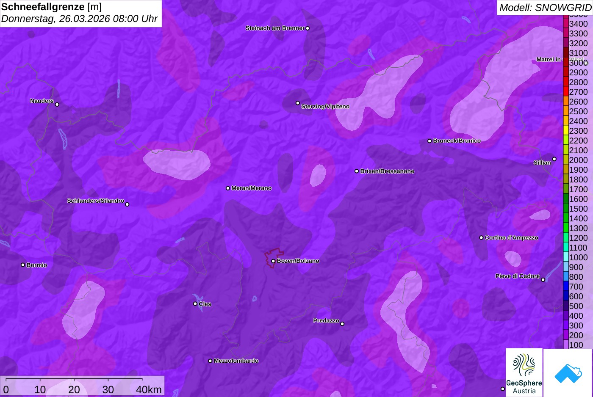The height and width of the screenshot is (397, 593).
Task: Click the Bruneck/Brunico marker dot
Action: tap(430, 141)
